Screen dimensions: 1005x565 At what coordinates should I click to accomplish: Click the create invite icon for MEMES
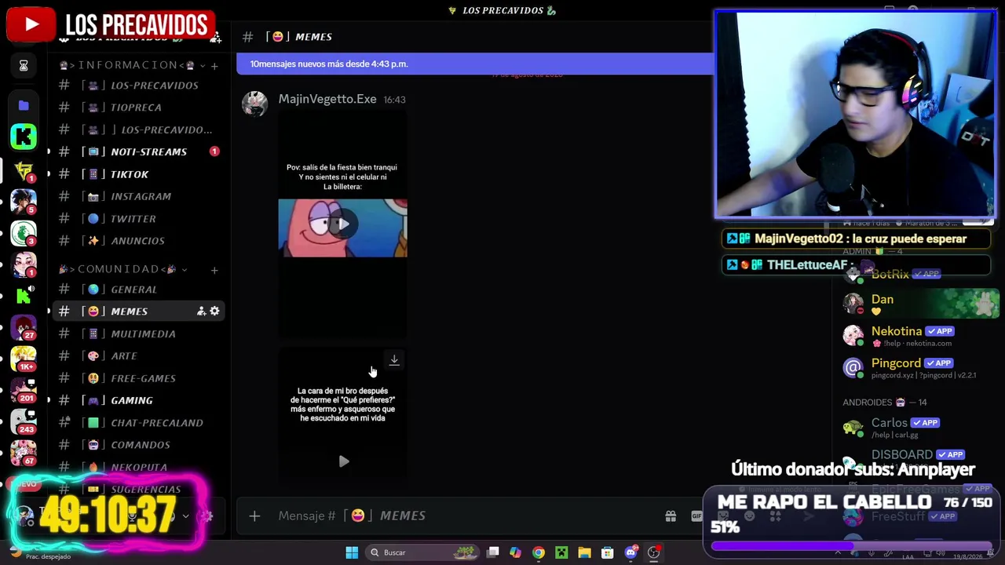click(202, 312)
